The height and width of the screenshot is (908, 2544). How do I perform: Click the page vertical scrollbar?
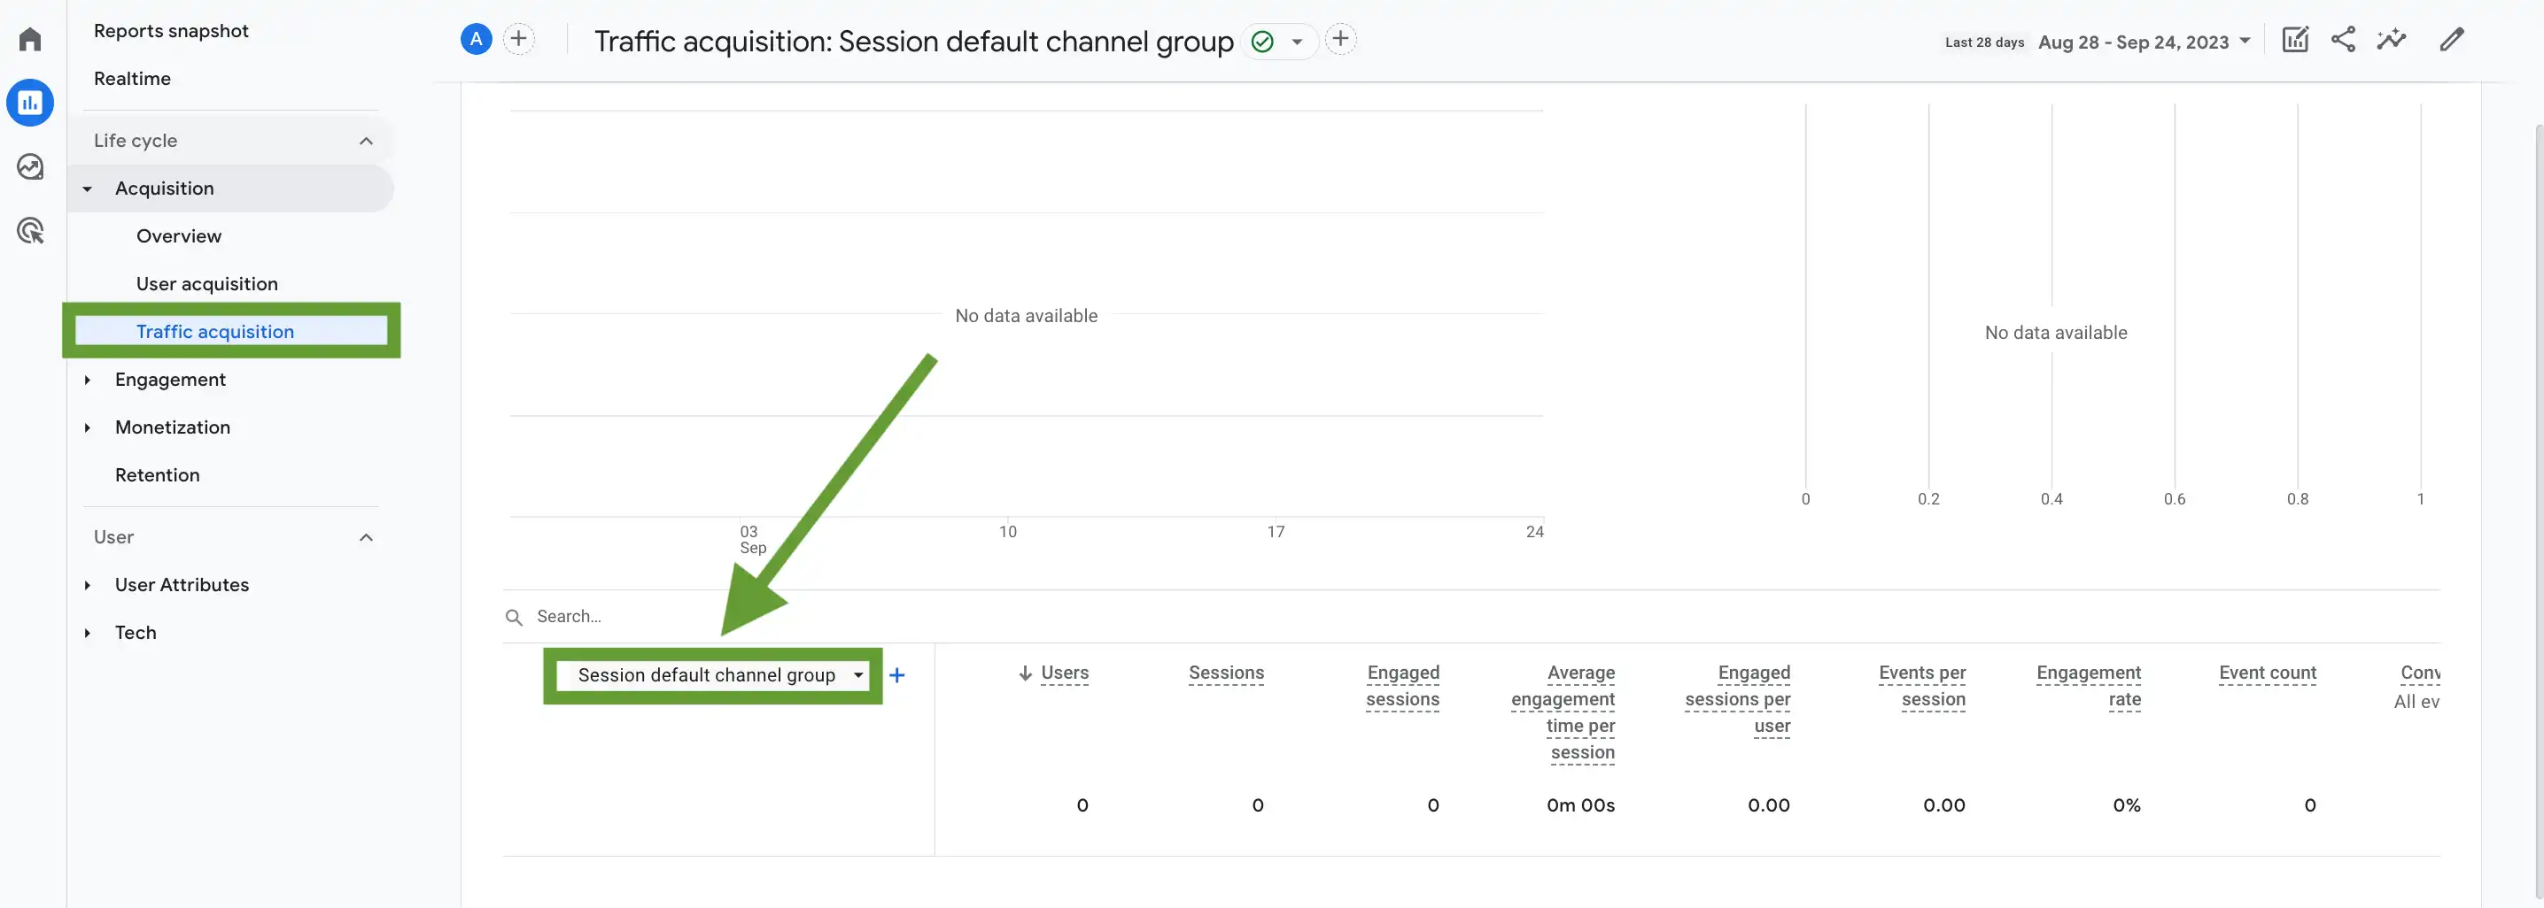2539,513
